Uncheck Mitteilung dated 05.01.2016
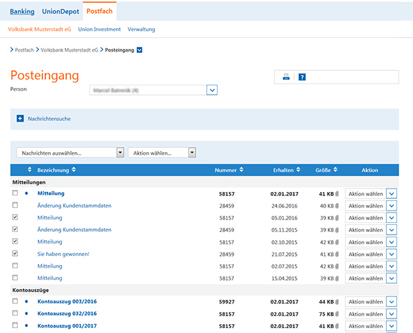The image size is (413, 333). tap(15, 217)
